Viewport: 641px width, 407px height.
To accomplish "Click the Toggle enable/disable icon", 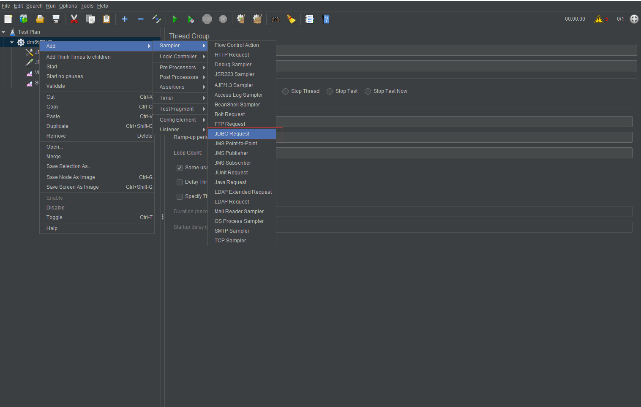I will pos(157,19).
